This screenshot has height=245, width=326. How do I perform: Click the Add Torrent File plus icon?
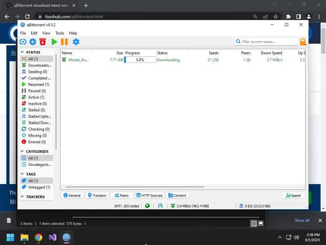tap(33, 42)
